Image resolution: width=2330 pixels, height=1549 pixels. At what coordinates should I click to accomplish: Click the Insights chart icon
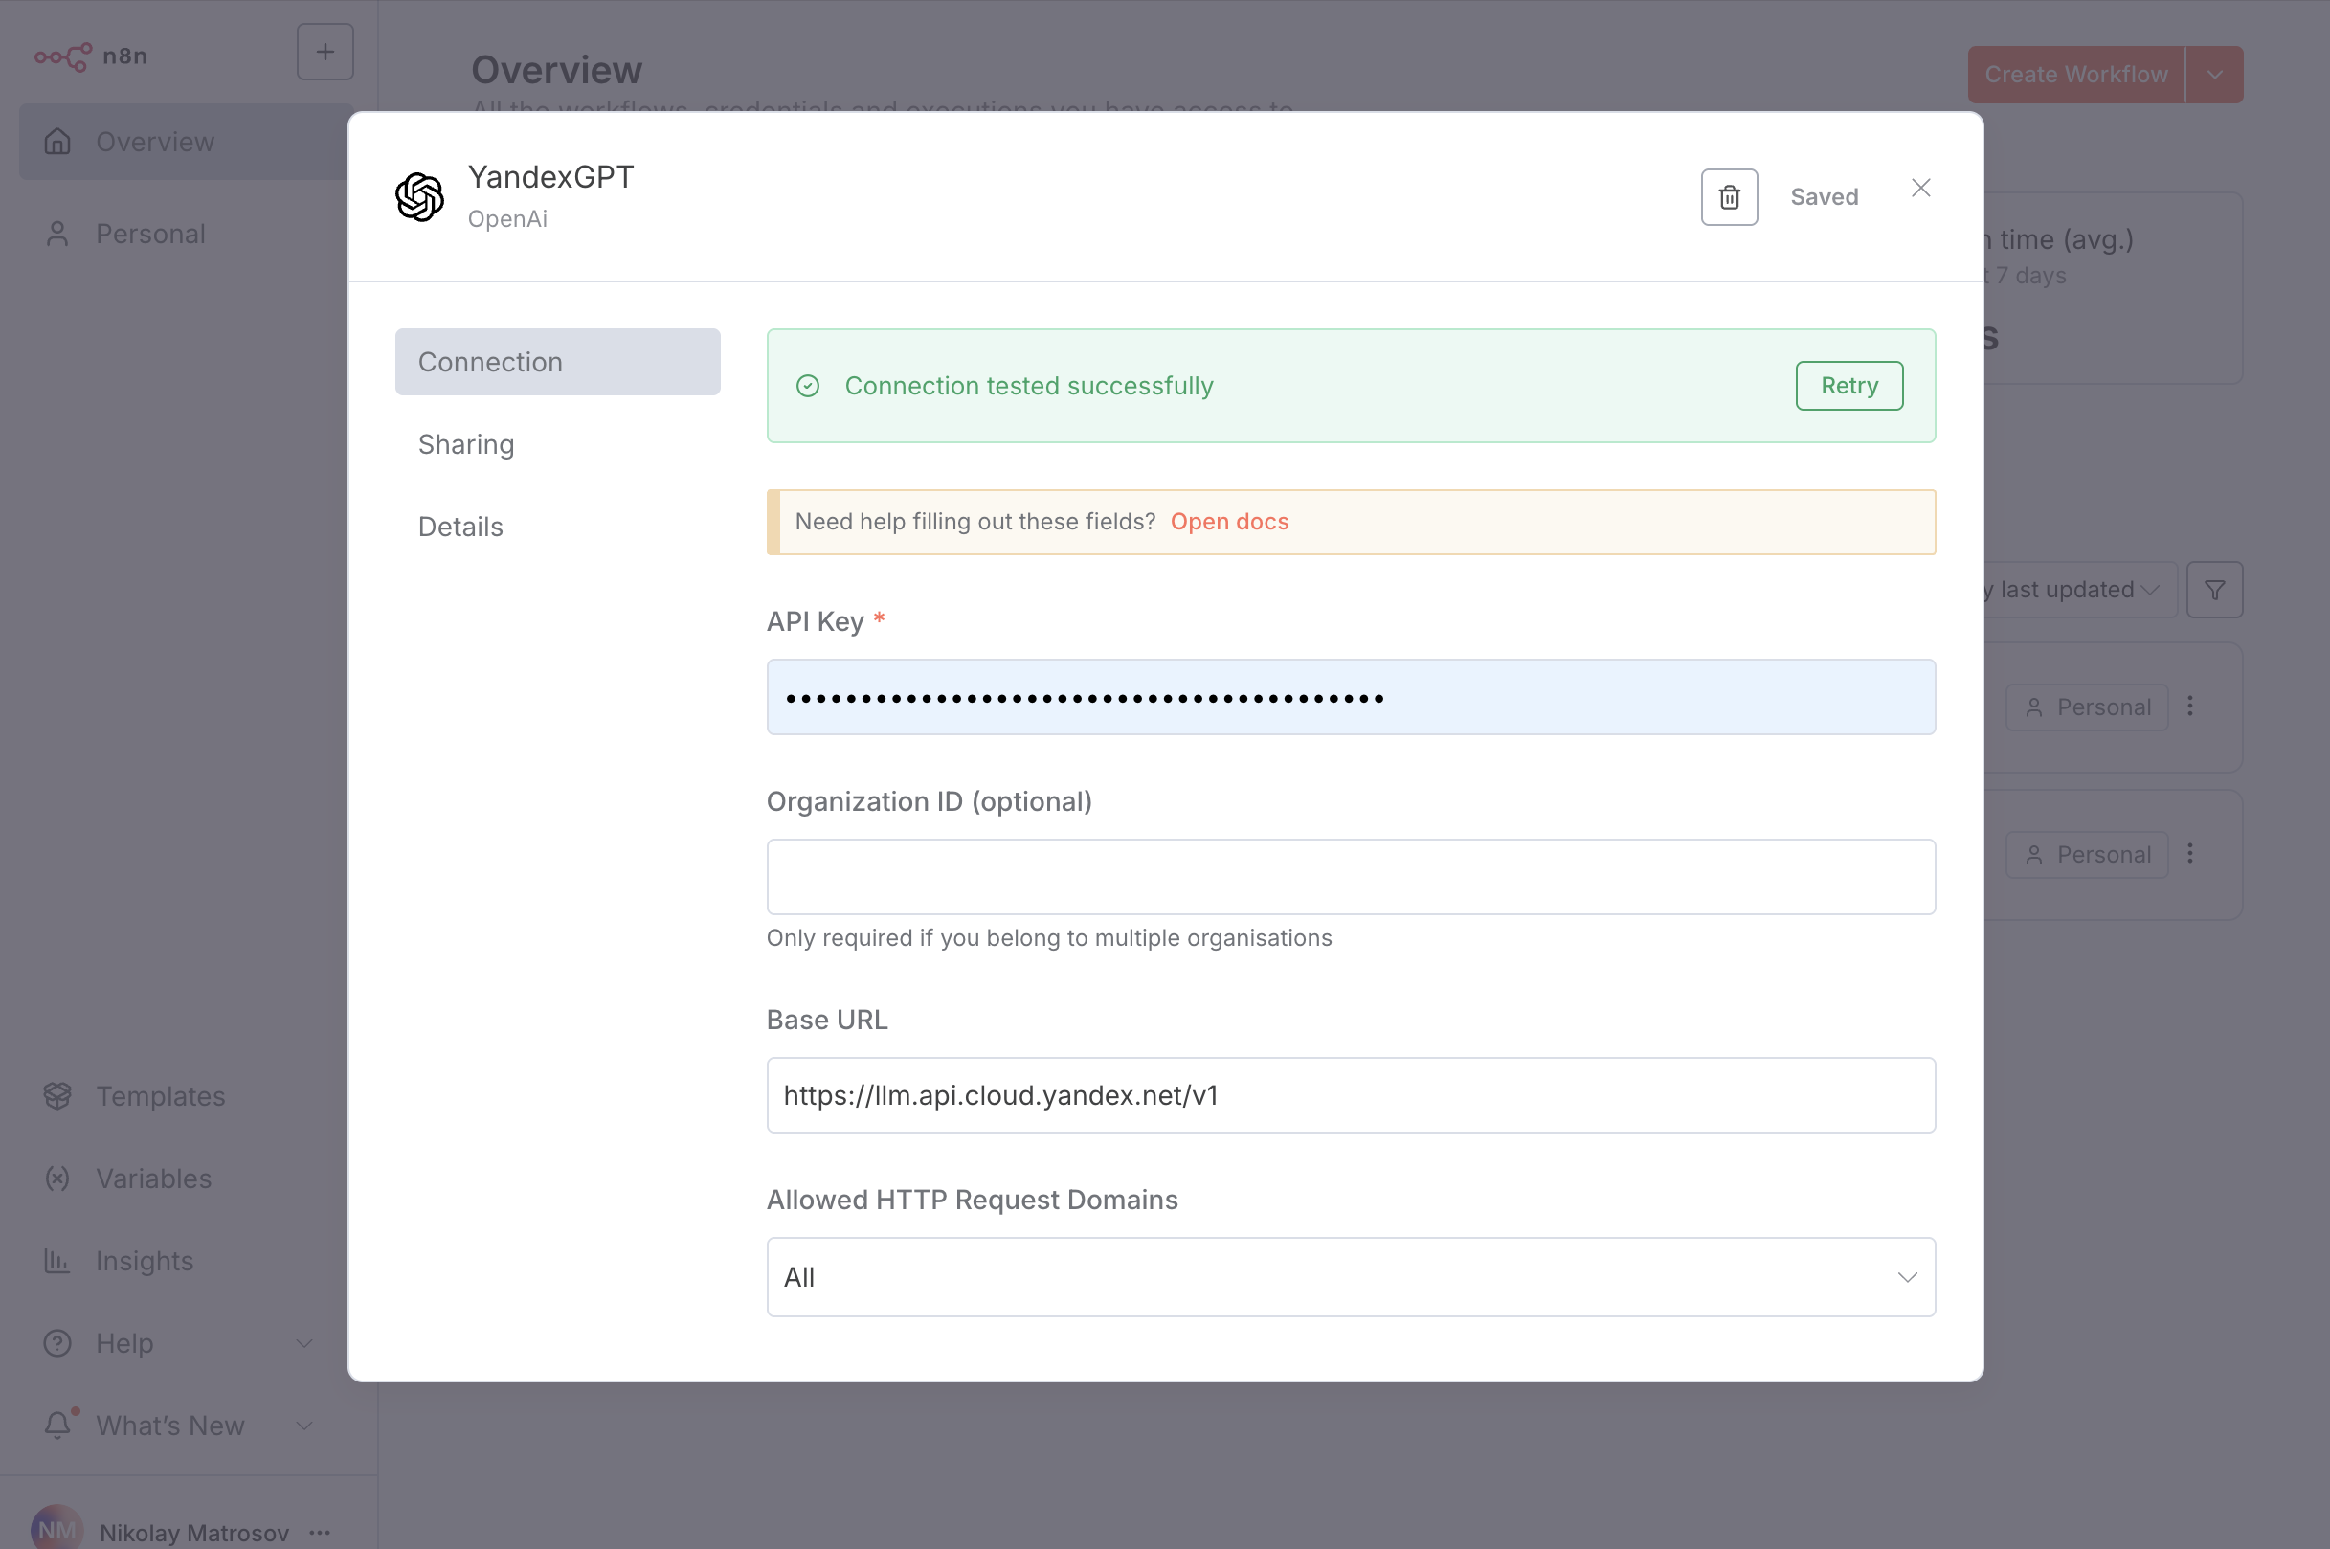tap(57, 1262)
